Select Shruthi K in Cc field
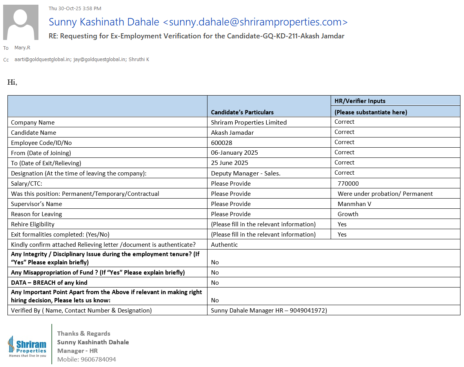 pos(139,60)
